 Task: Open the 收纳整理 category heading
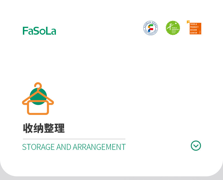(x=44, y=128)
